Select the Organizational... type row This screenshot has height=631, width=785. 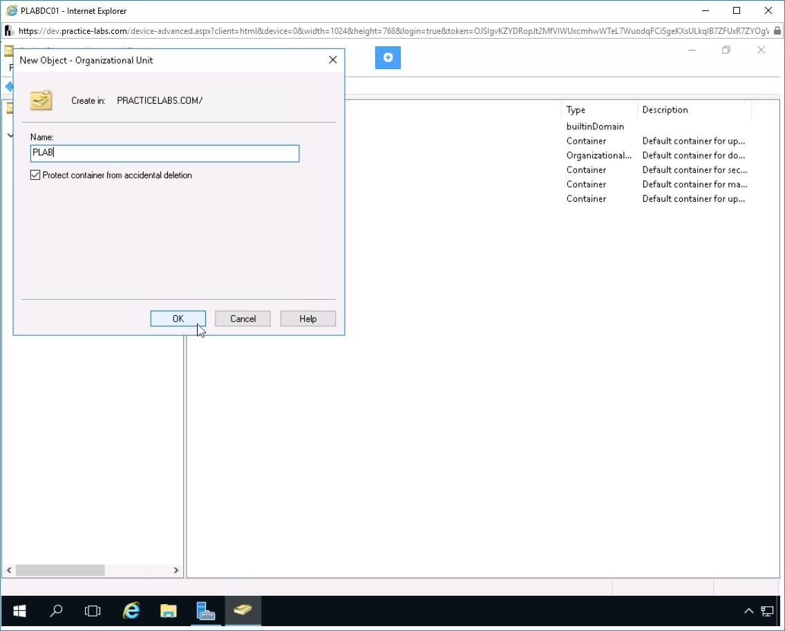pyautogui.click(x=598, y=156)
